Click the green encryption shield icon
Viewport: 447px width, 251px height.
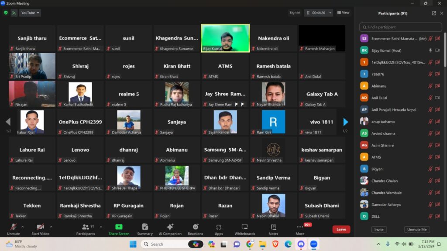coord(6,13)
